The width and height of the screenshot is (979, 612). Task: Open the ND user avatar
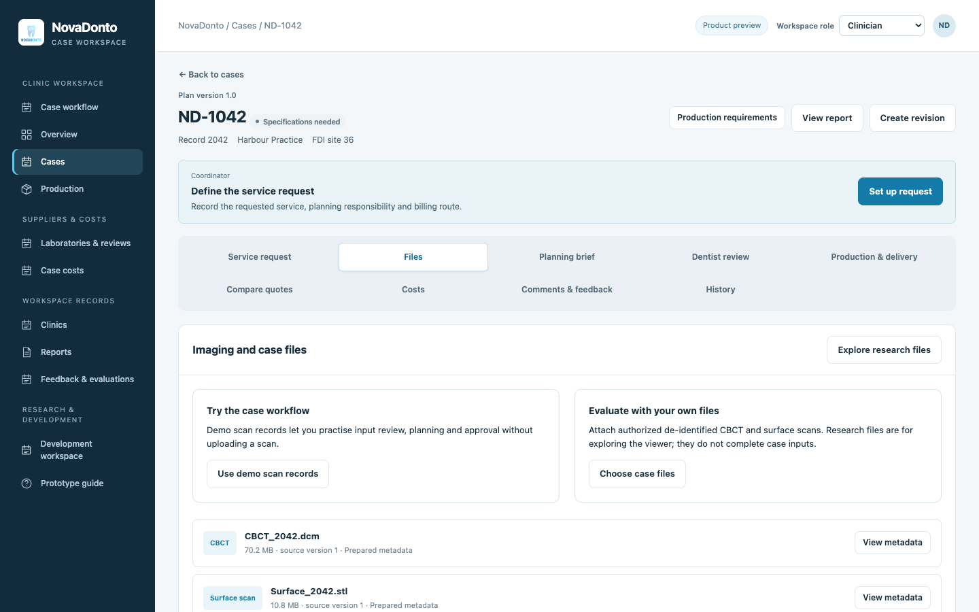tap(944, 26)
